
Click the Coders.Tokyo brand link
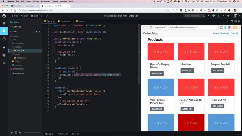[x=150, y=34]
